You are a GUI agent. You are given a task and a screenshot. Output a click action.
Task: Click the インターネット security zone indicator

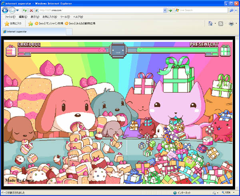coord(182,193)
